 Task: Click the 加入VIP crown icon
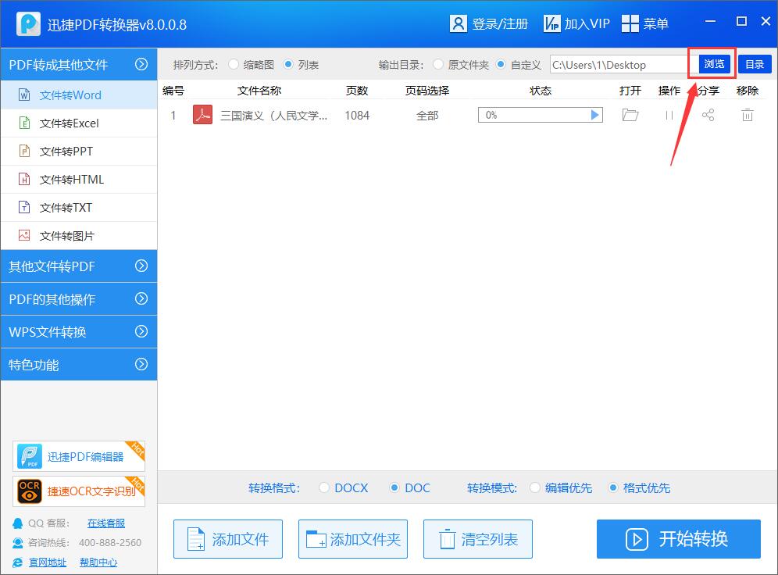coord(553,23)
